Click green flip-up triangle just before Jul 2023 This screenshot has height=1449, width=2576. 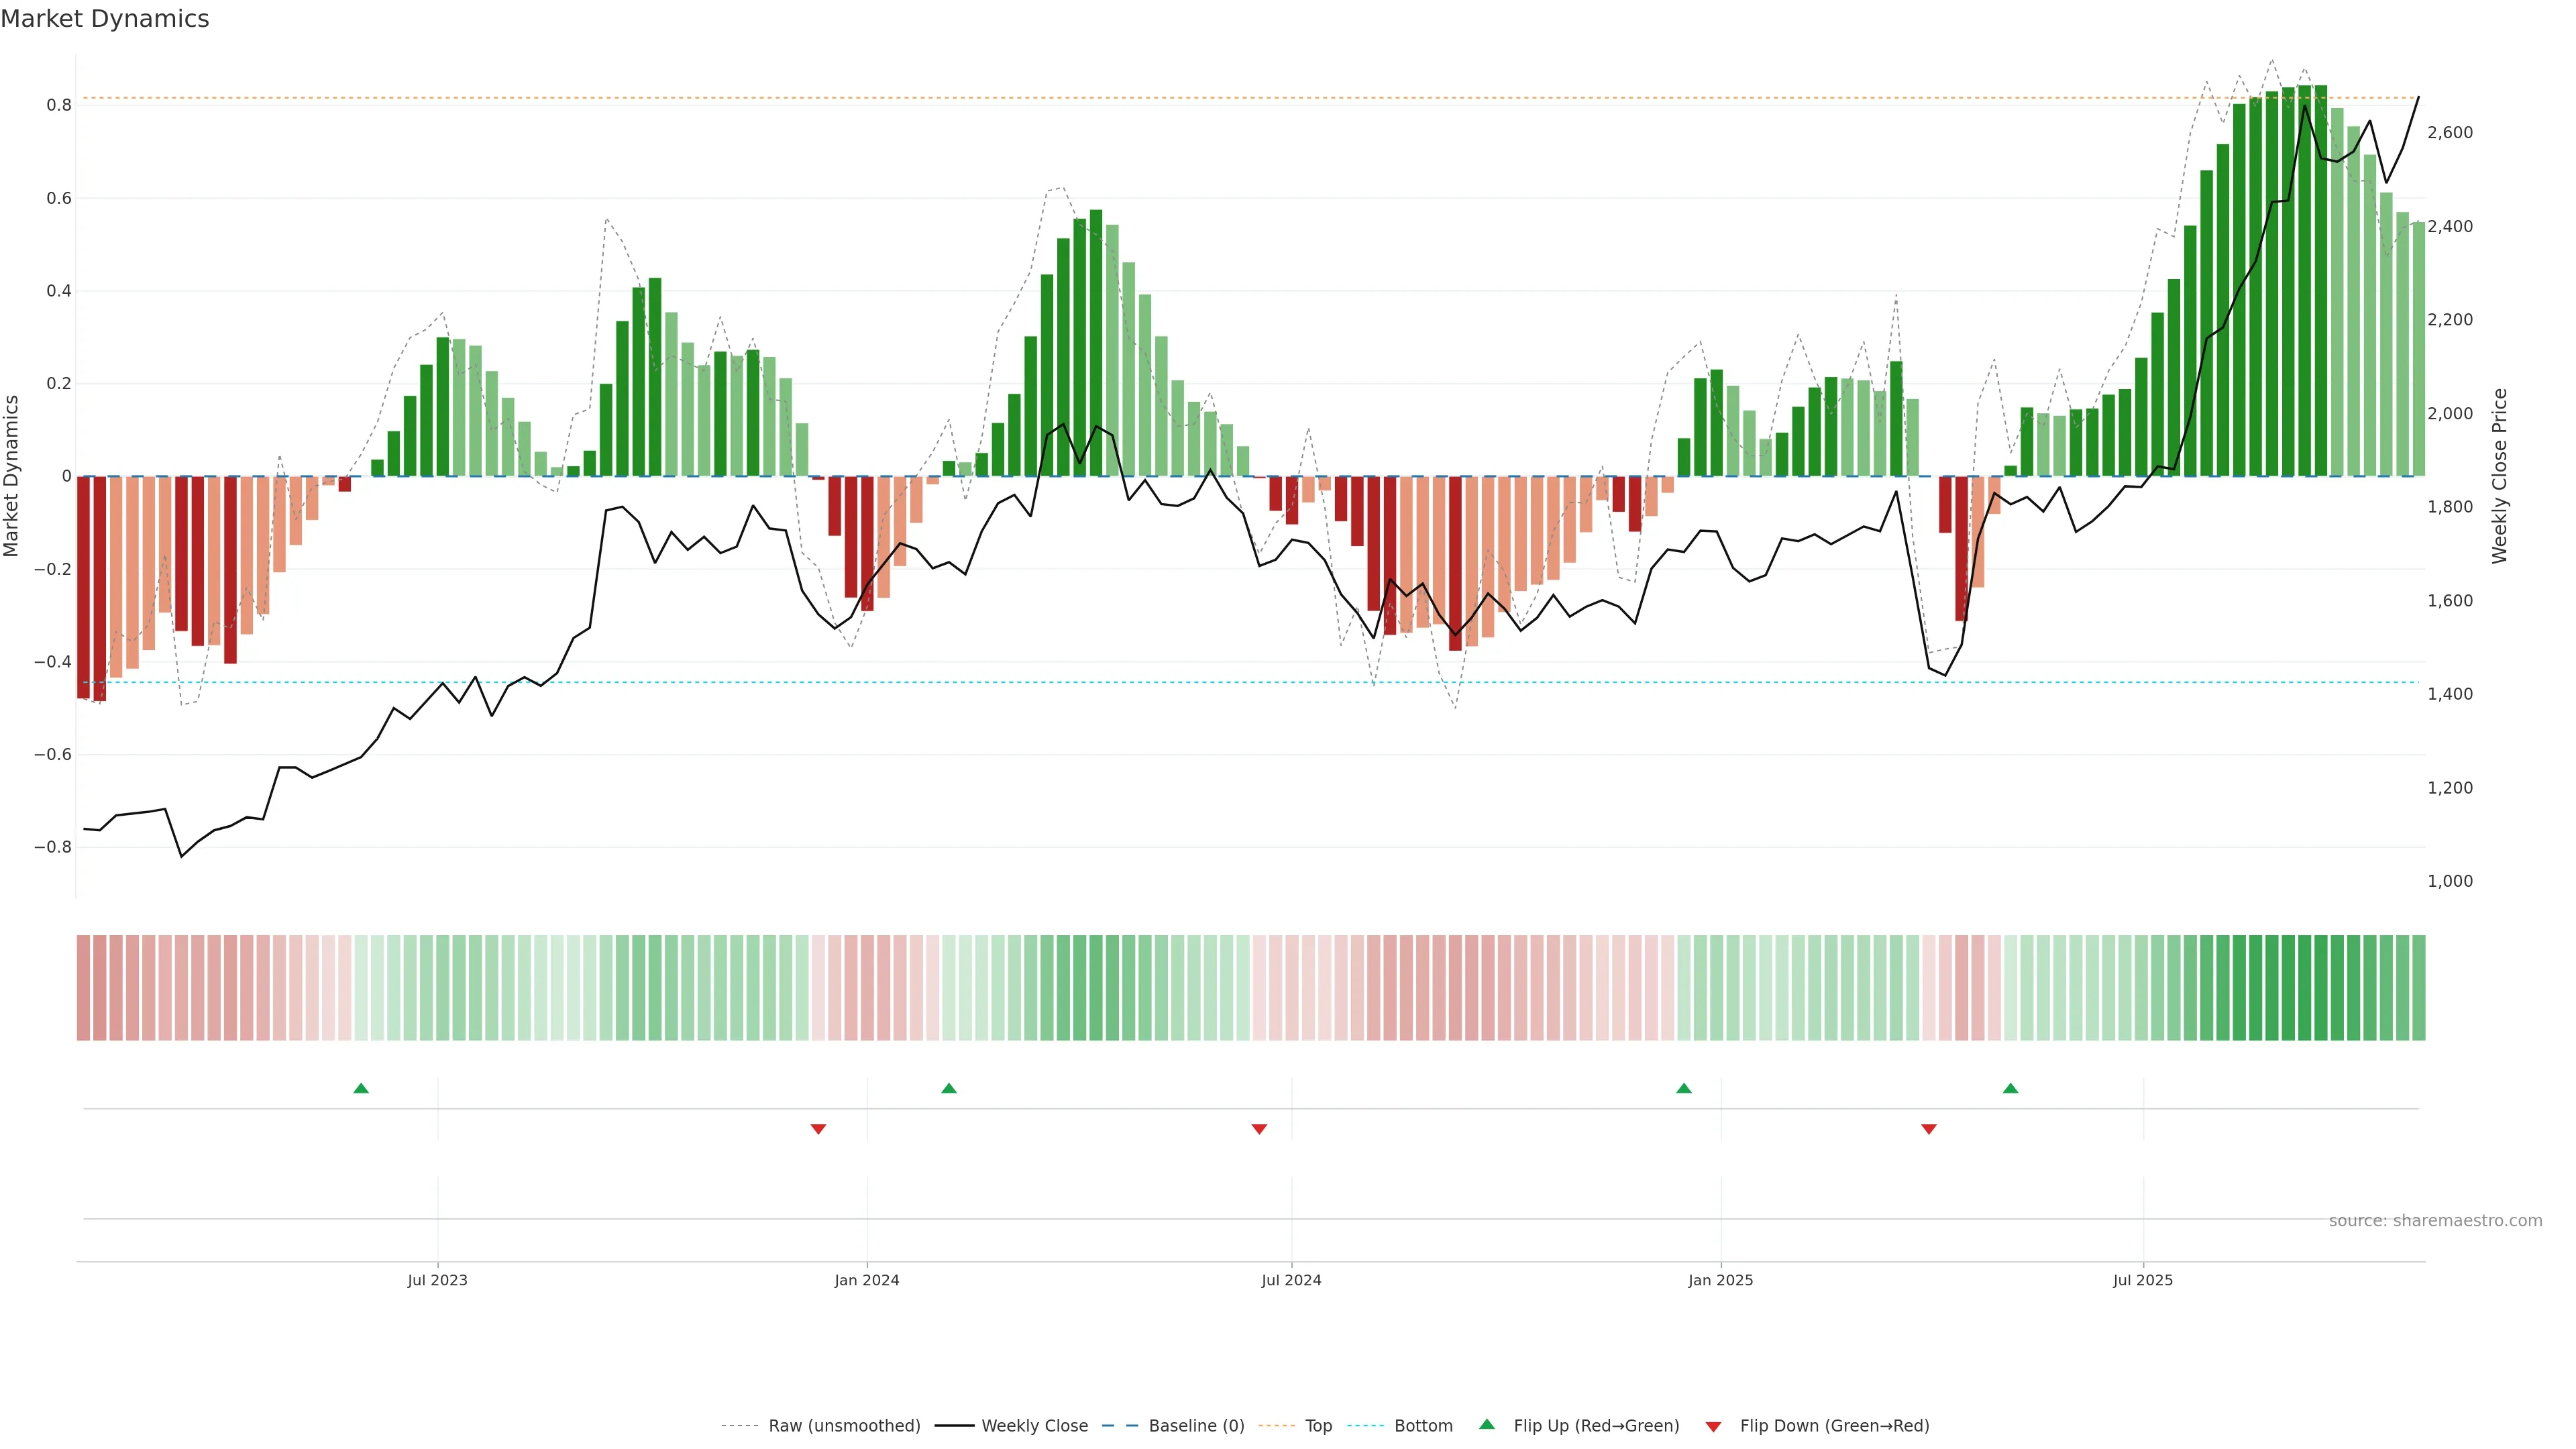(x=361, y=1088)
